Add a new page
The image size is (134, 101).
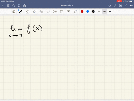pos(120,5)
